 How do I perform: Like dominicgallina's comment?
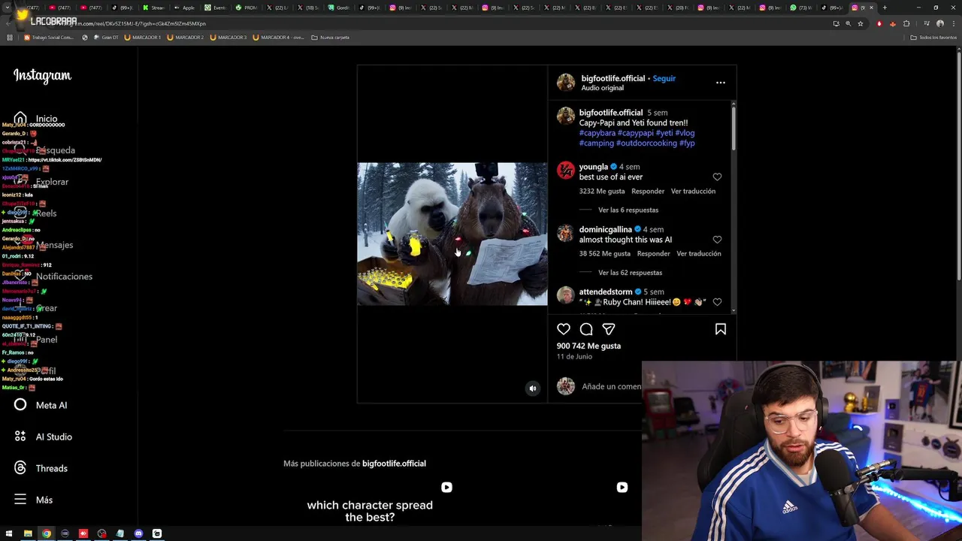coord(717,240)
